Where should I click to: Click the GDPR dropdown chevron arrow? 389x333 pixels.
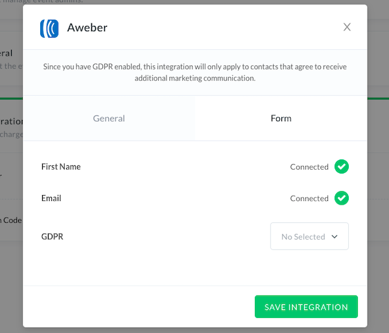click(x=335, y=236)
